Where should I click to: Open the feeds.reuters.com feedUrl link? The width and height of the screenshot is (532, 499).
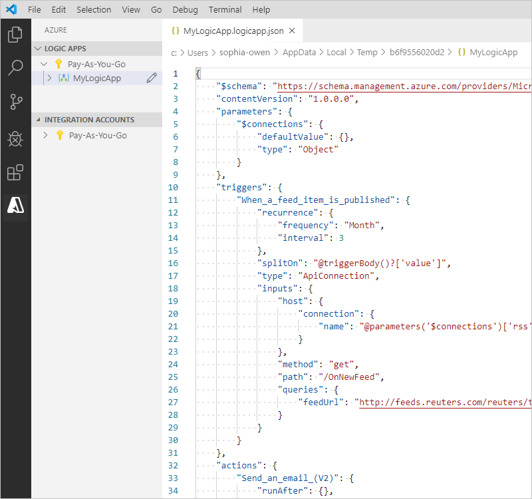point(444,402)
